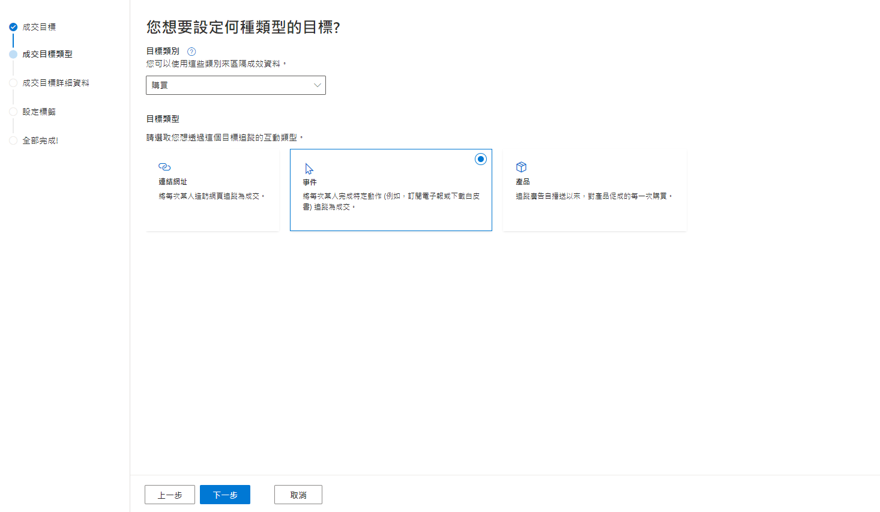Click the 取消 button

click(x=298, y=495)
